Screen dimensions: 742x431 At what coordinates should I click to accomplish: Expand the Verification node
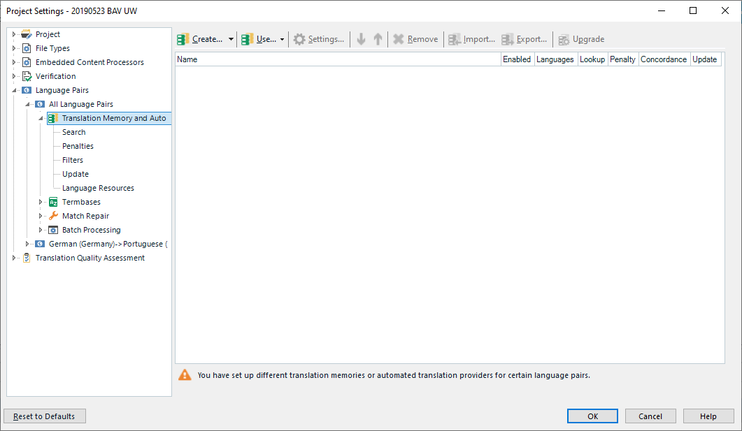(x=14, y=76)
